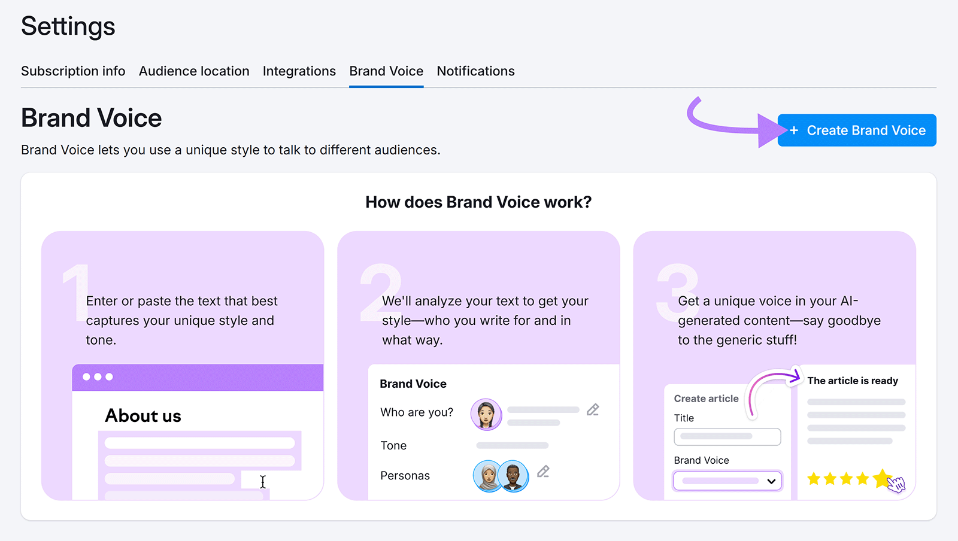Click the pencil edit icon beside Personas

pyautogui.click(x=543, y=472)
